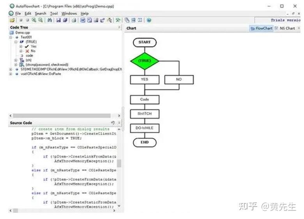The width and height of the screenshot is (304, 219).
Task: Open the Search menu
Action: click(x=41, y=14)
